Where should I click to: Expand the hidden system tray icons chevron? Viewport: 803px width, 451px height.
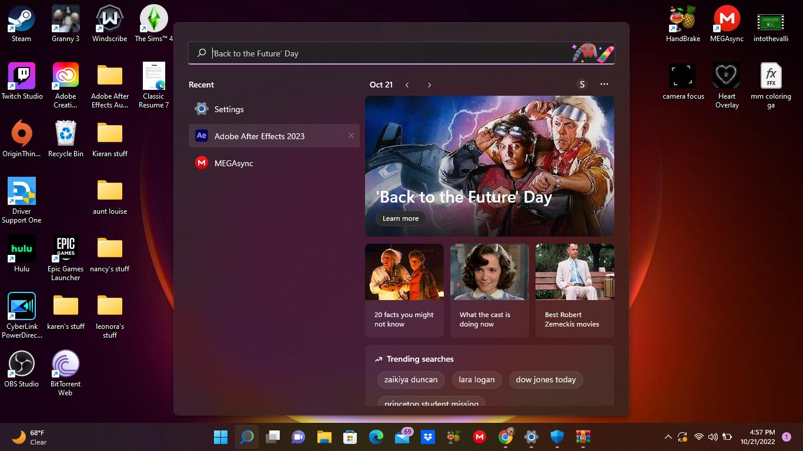pos(668,437)
